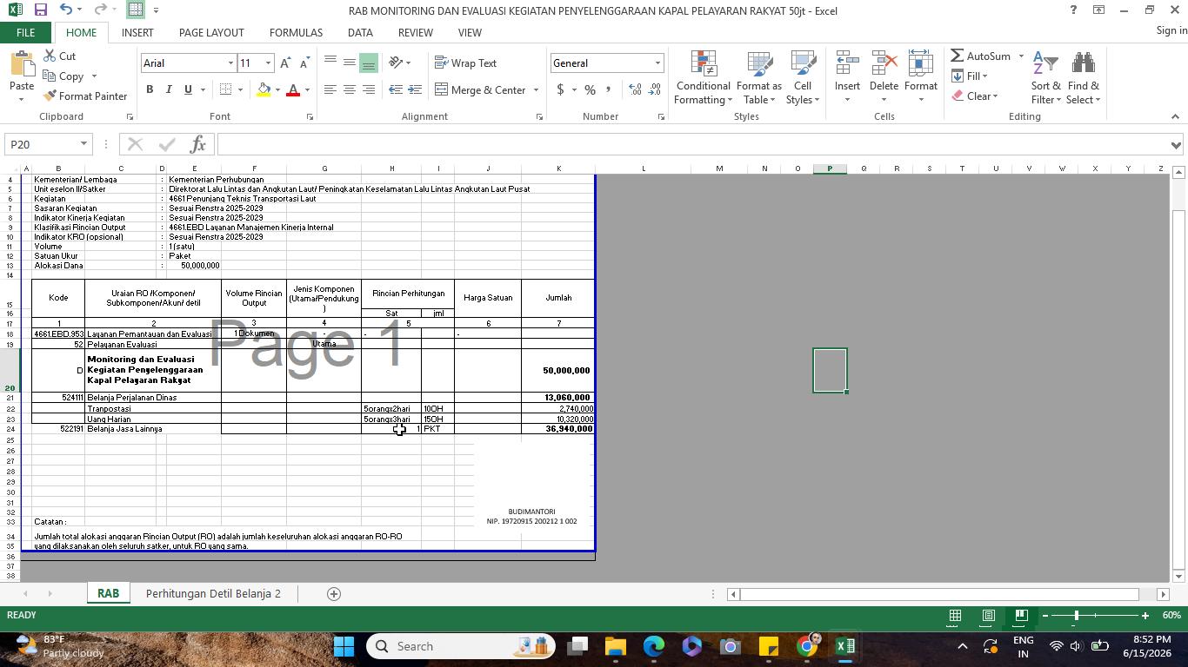The image size is (1188, 667).
Task: Decrease font size with smaller A icon
Action: click(x=304, y=63)
